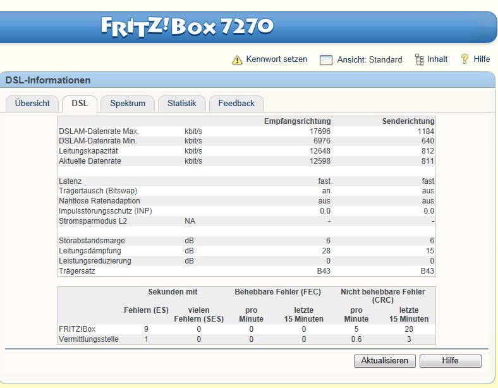Click the Vermittlungsstelle row label
This screenshot has width=498, height=388.
tap(88, 339)
